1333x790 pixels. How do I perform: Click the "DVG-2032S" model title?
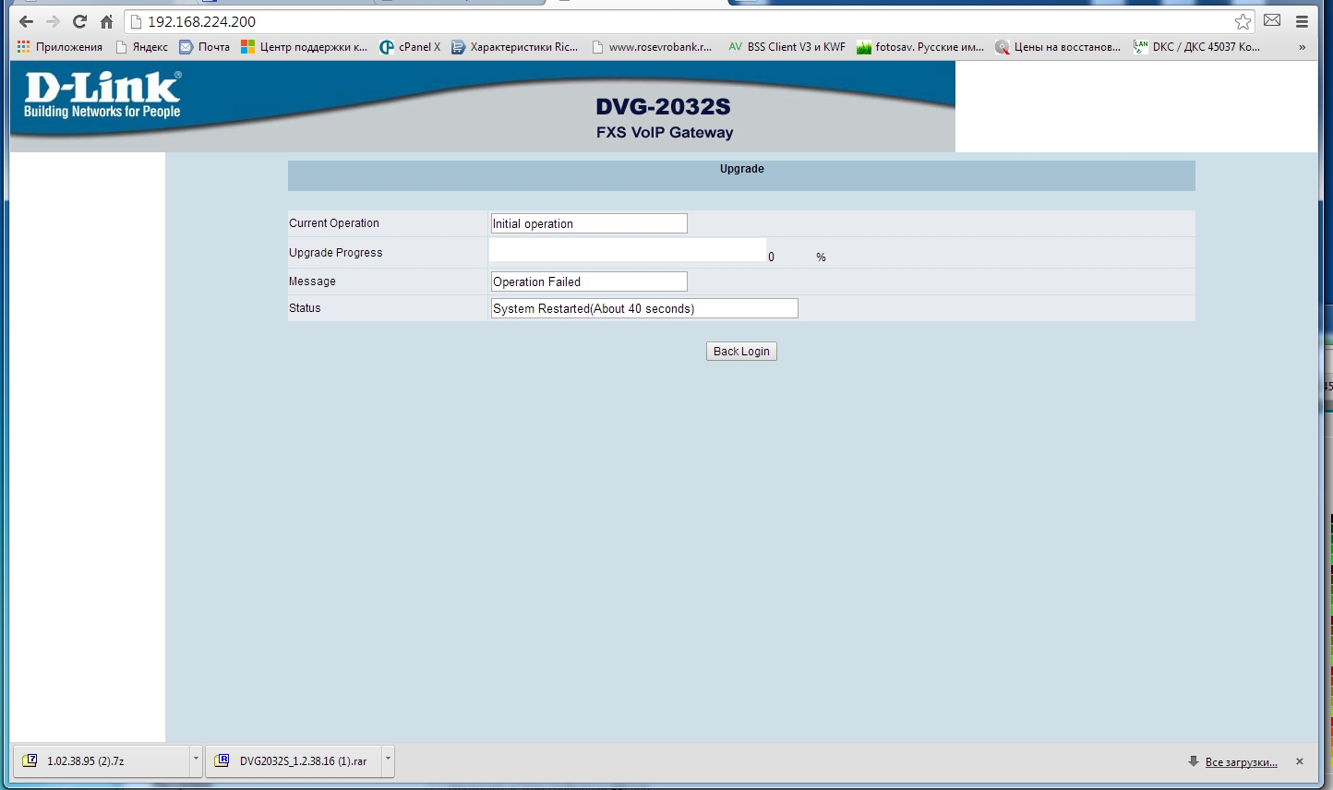663,107
